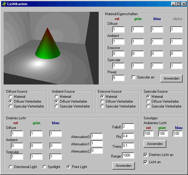188x175 pixels.
Task: Choose the Point Light option
Action: 69,167
